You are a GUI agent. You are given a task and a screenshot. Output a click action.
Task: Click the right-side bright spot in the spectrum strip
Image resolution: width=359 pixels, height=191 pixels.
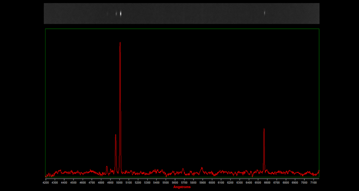[x=264, y=13]
